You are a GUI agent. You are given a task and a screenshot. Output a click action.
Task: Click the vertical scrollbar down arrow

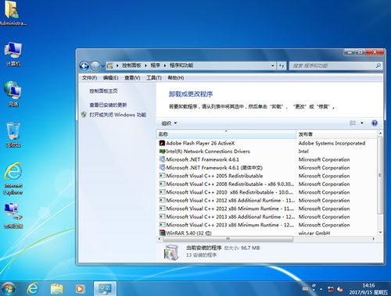[x=380, y=232]
